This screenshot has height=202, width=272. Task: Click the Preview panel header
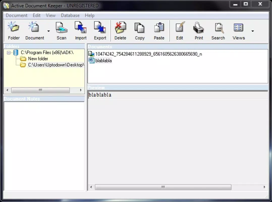click(178, 88)
